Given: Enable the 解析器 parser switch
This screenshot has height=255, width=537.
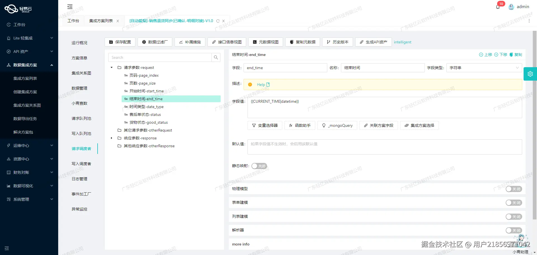Looking at the screenshot, I should tap(514, 230).
